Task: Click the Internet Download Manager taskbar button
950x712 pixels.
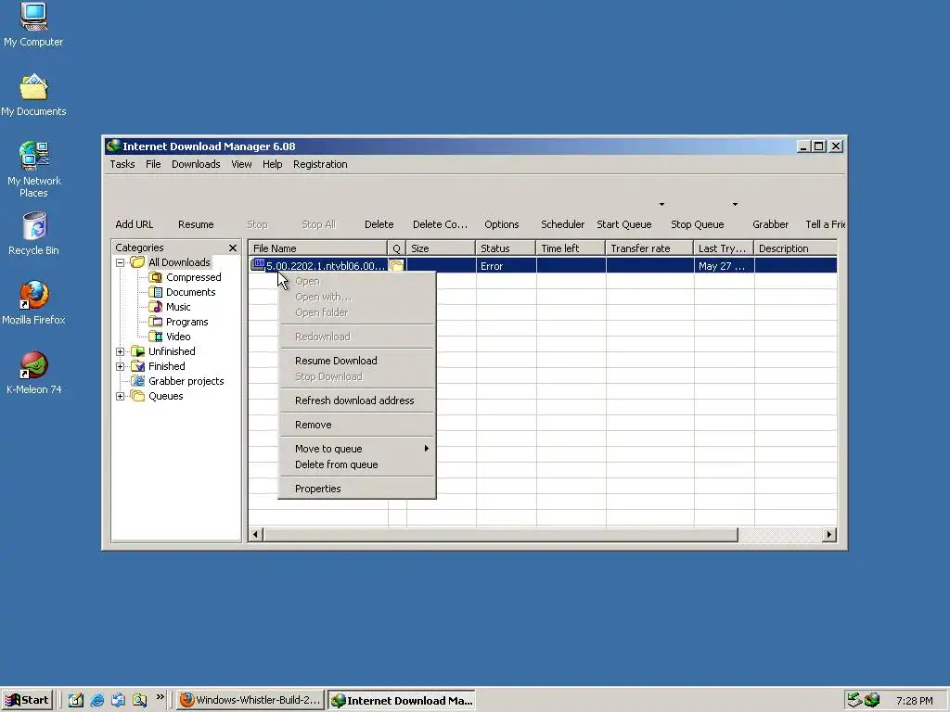Action: click(x=402, y=701)
